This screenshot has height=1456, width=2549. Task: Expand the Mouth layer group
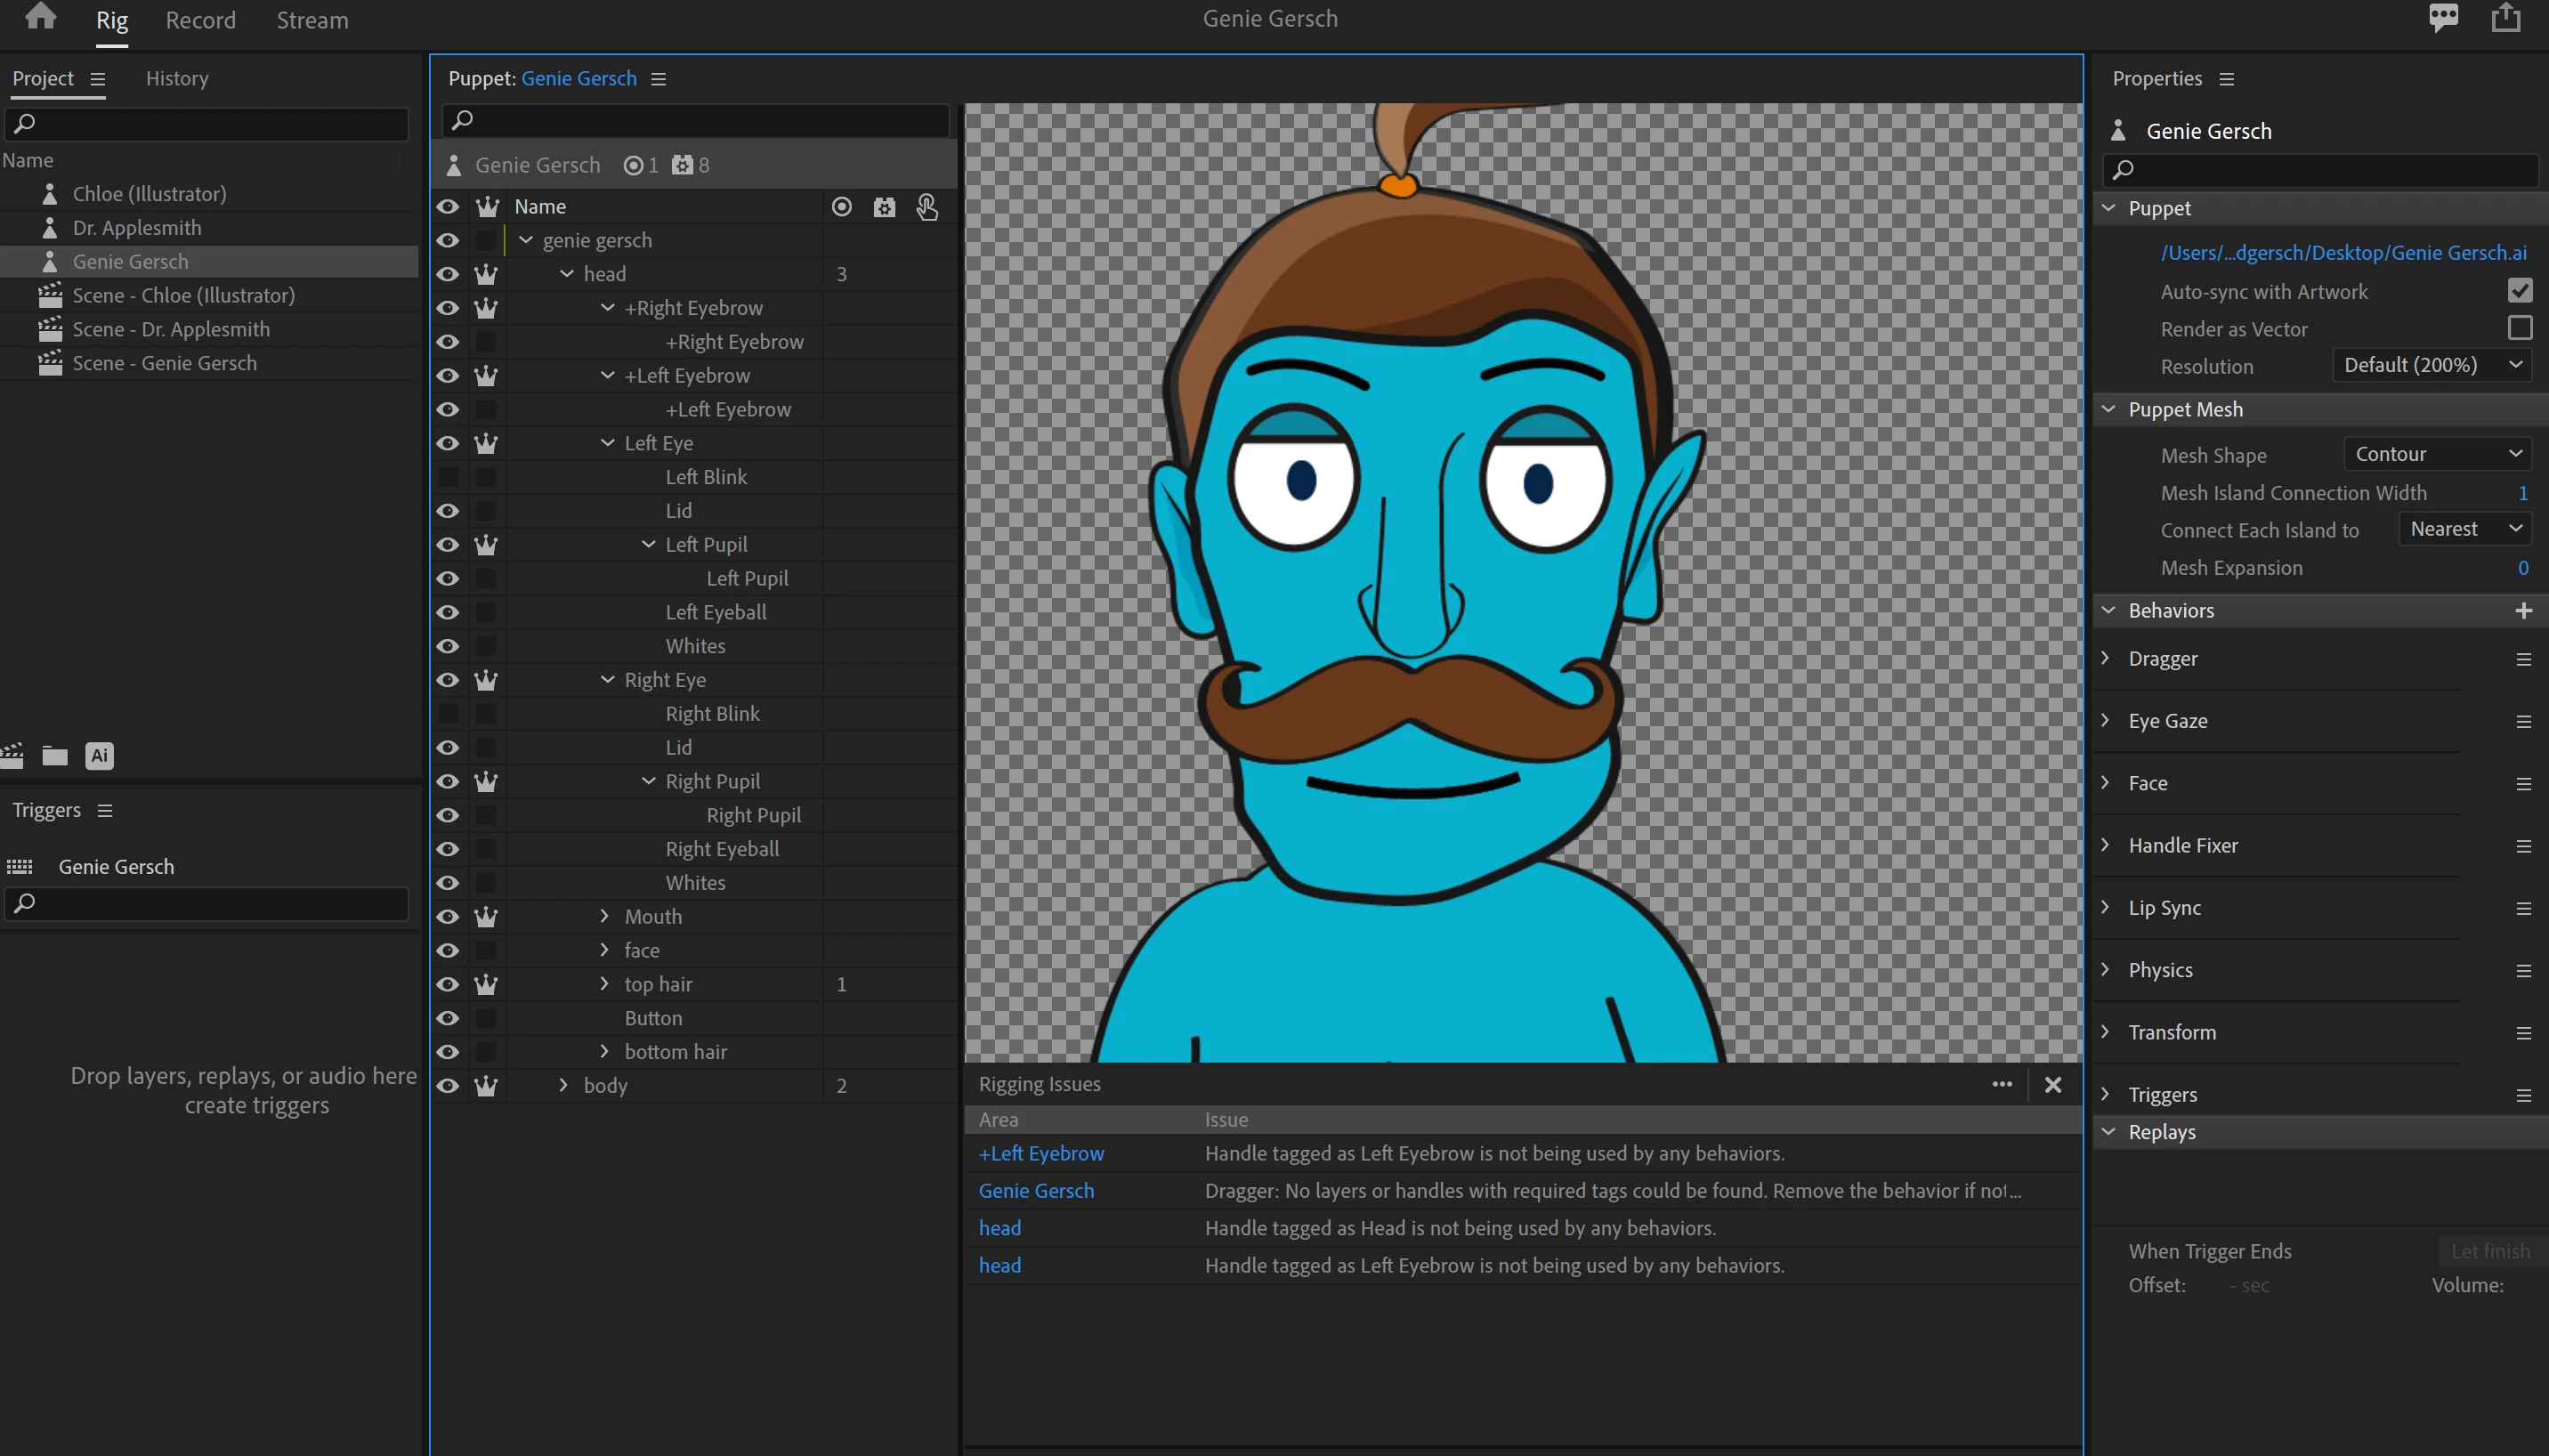(604, 916)
